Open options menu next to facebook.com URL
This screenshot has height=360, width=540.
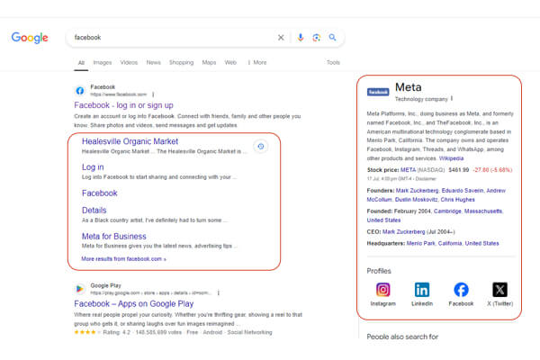pyautogui.click(x=153, y=94)
